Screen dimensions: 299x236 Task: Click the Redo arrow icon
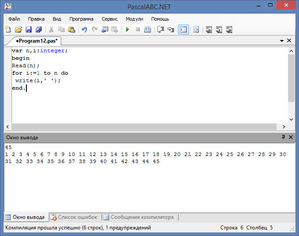coord(95,29)
